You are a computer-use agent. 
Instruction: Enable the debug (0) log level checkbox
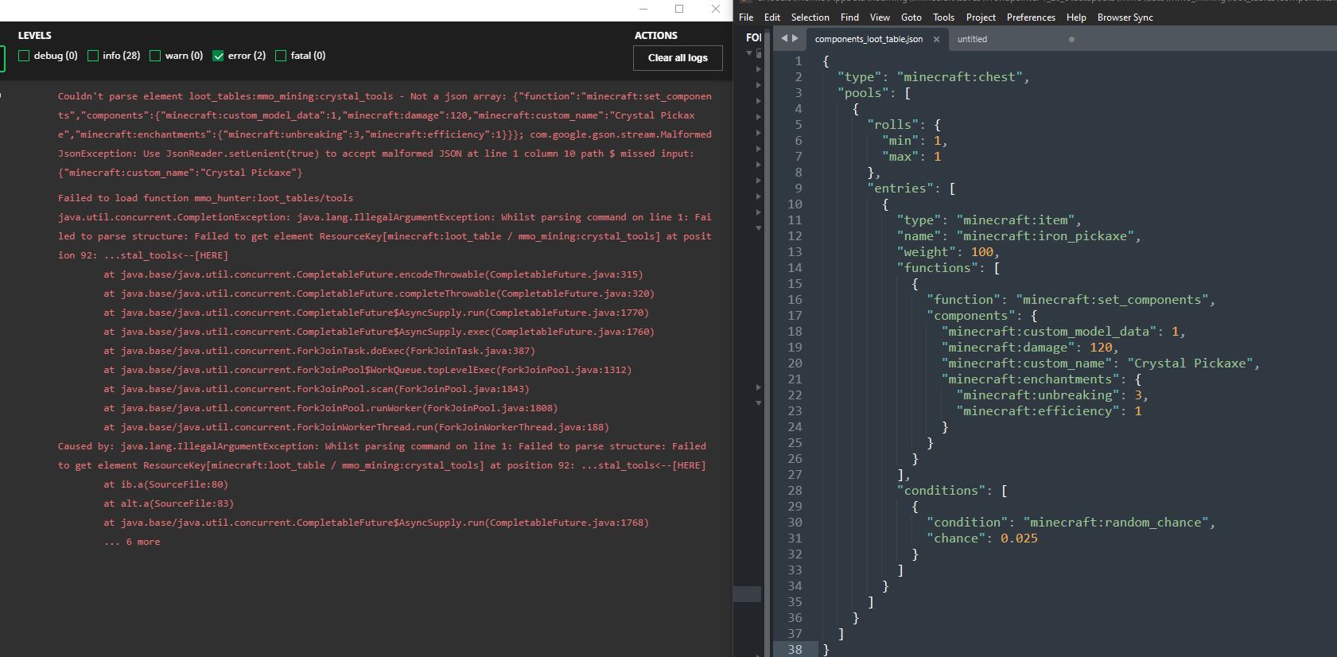[24, 56]
